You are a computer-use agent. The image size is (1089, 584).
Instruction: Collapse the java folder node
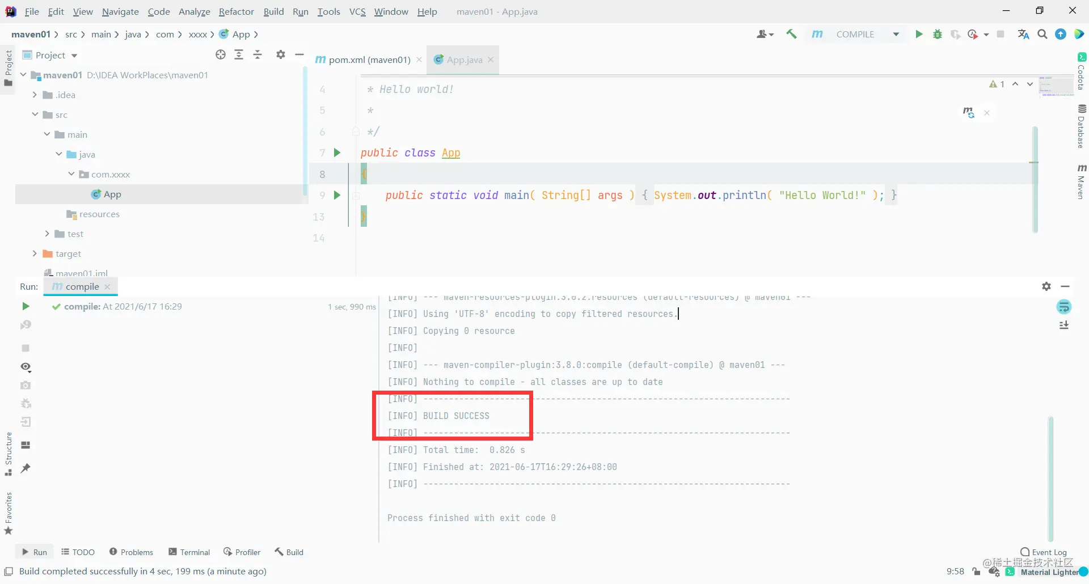pos(58,154)
